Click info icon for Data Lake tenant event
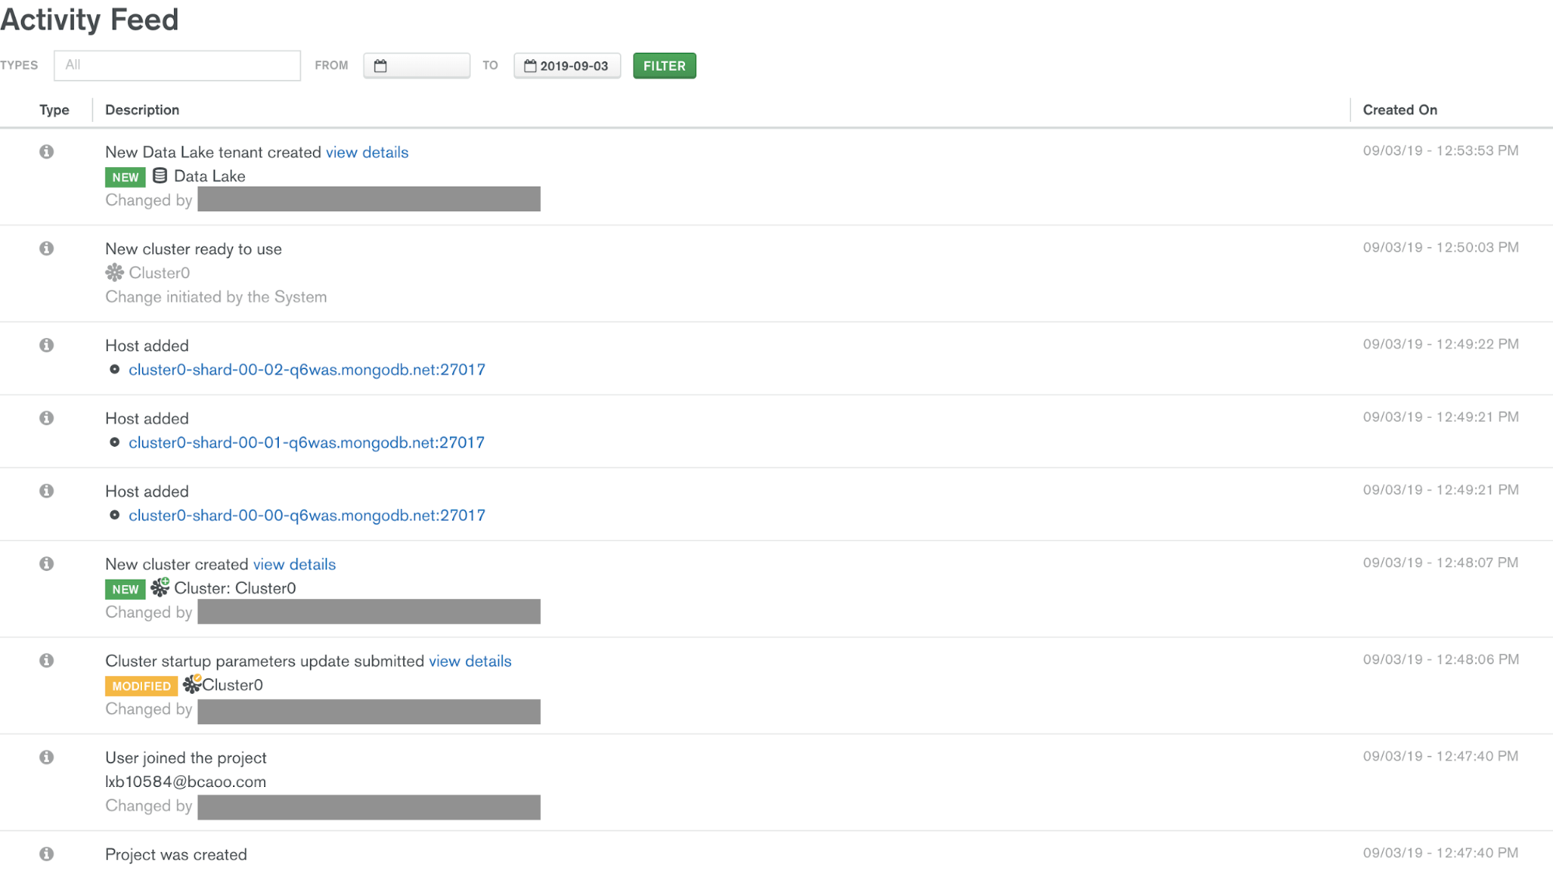This screenshot has height=881, width=1553. point(47,151)
